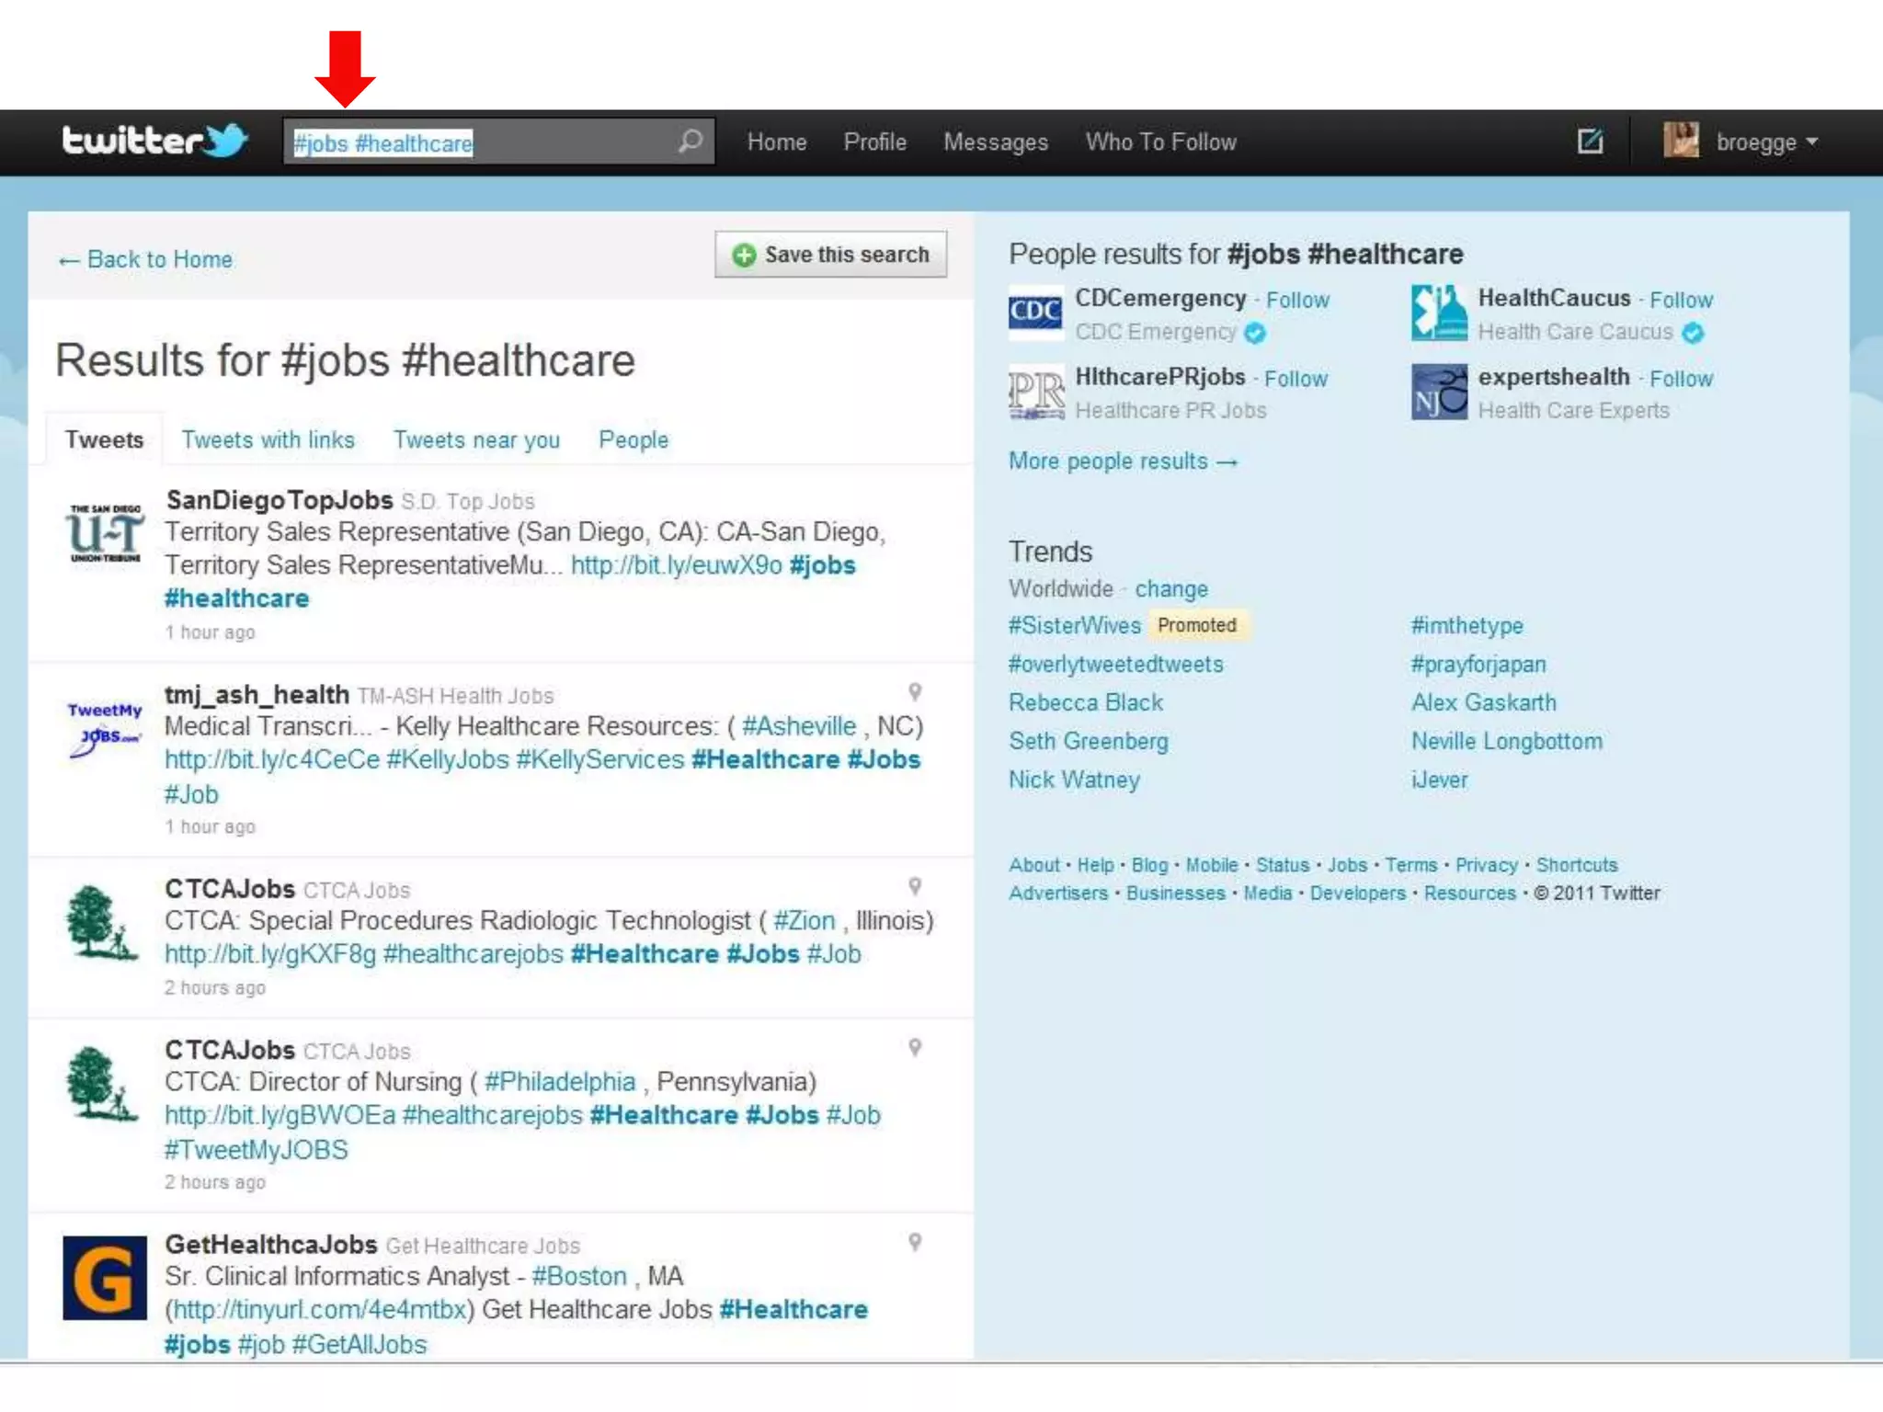Open tinyurl.com/4e4mtbx link
This screenshot has width=1883, height=1412.
point(320,1310)
